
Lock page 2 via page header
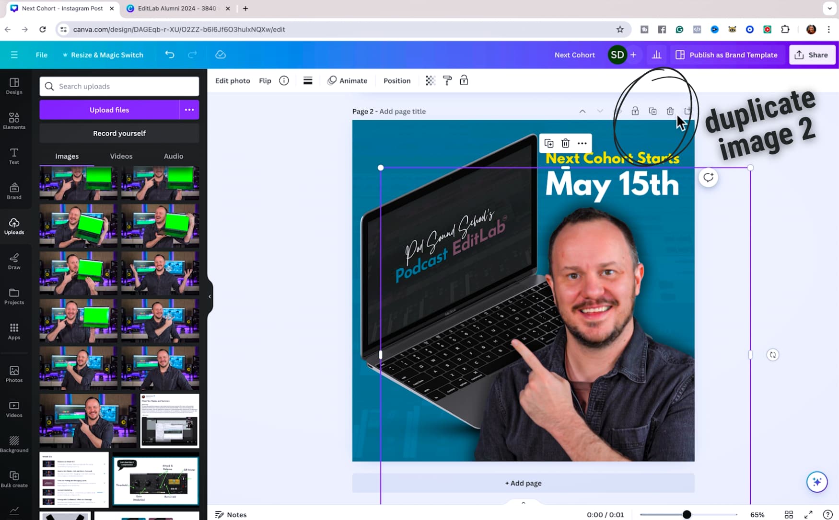click(x=635, y=111)
